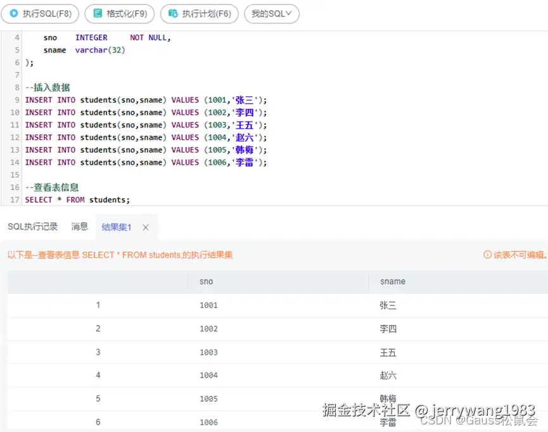This screenshot has height=432, width=548.
Task: Click the INSERT line with 1002 李四
Action: [146, 113]
